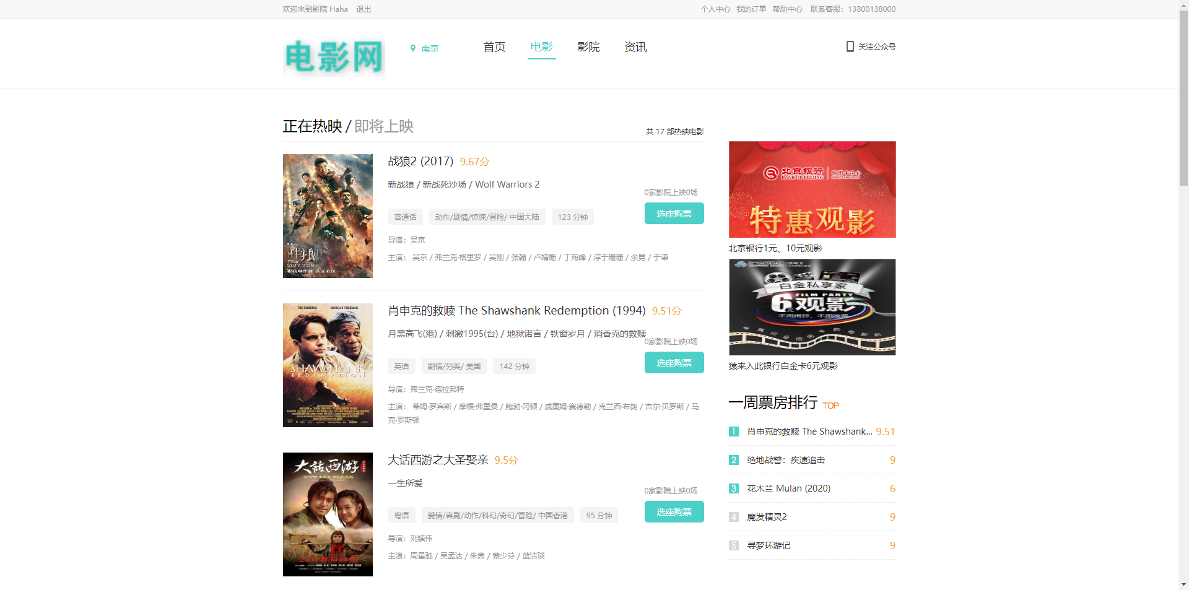1189x590 pixels.
Task: Click the 粤语 language tag
Action: tap(401, 515)
